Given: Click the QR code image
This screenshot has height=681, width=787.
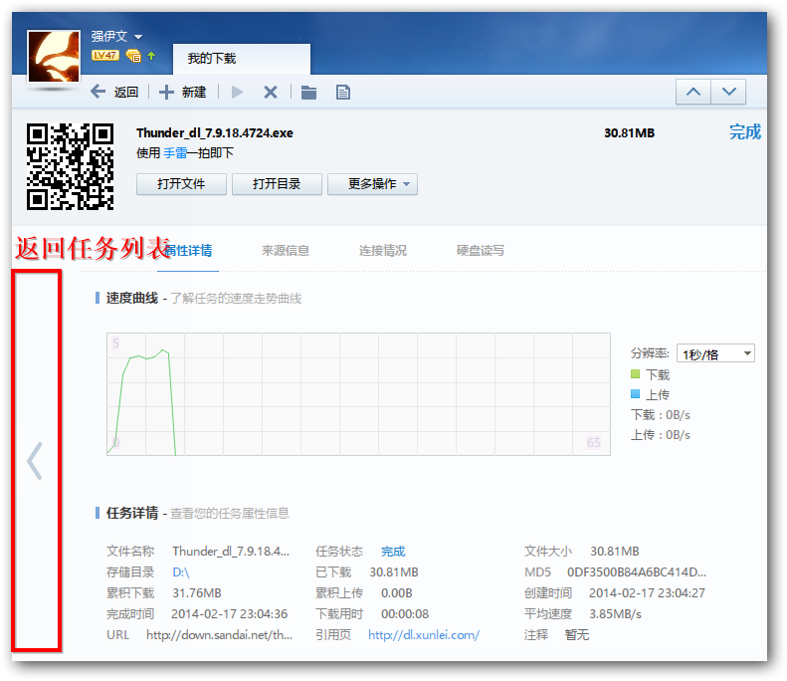Looking at the screenshot, I should tap(71, 166).
